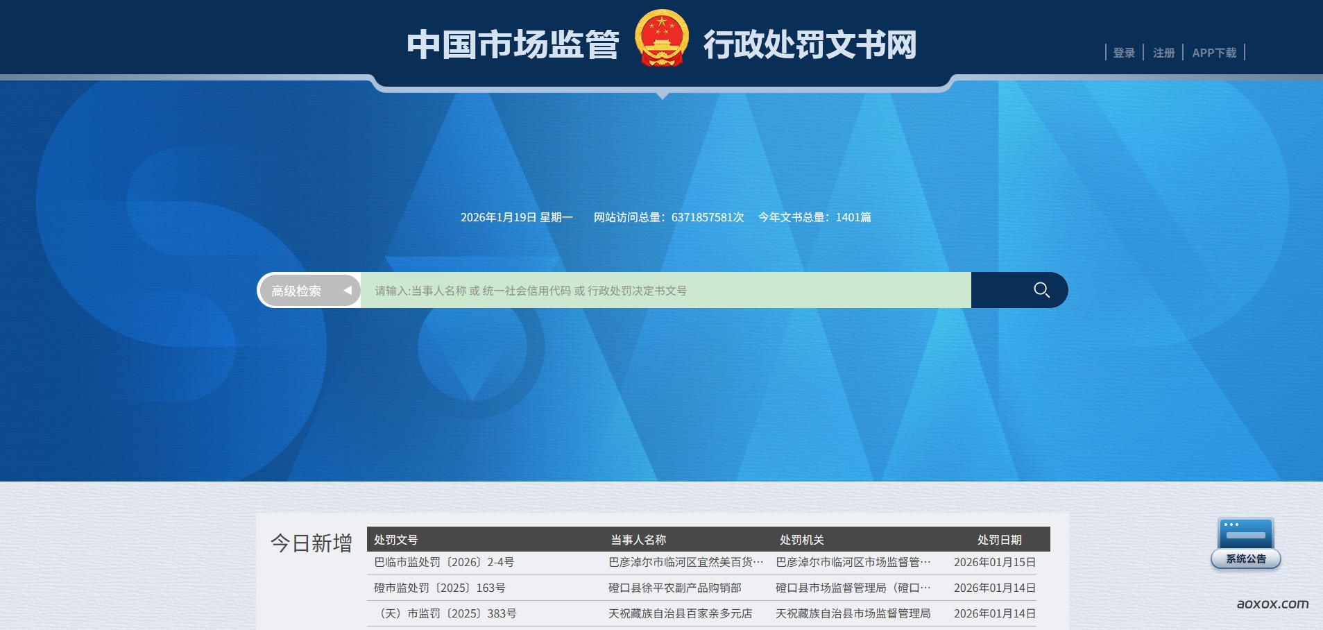Expand the 高级检索 advanced search arrow
The height and width of the screenshot is (630, 1323).
coord(348,291)
